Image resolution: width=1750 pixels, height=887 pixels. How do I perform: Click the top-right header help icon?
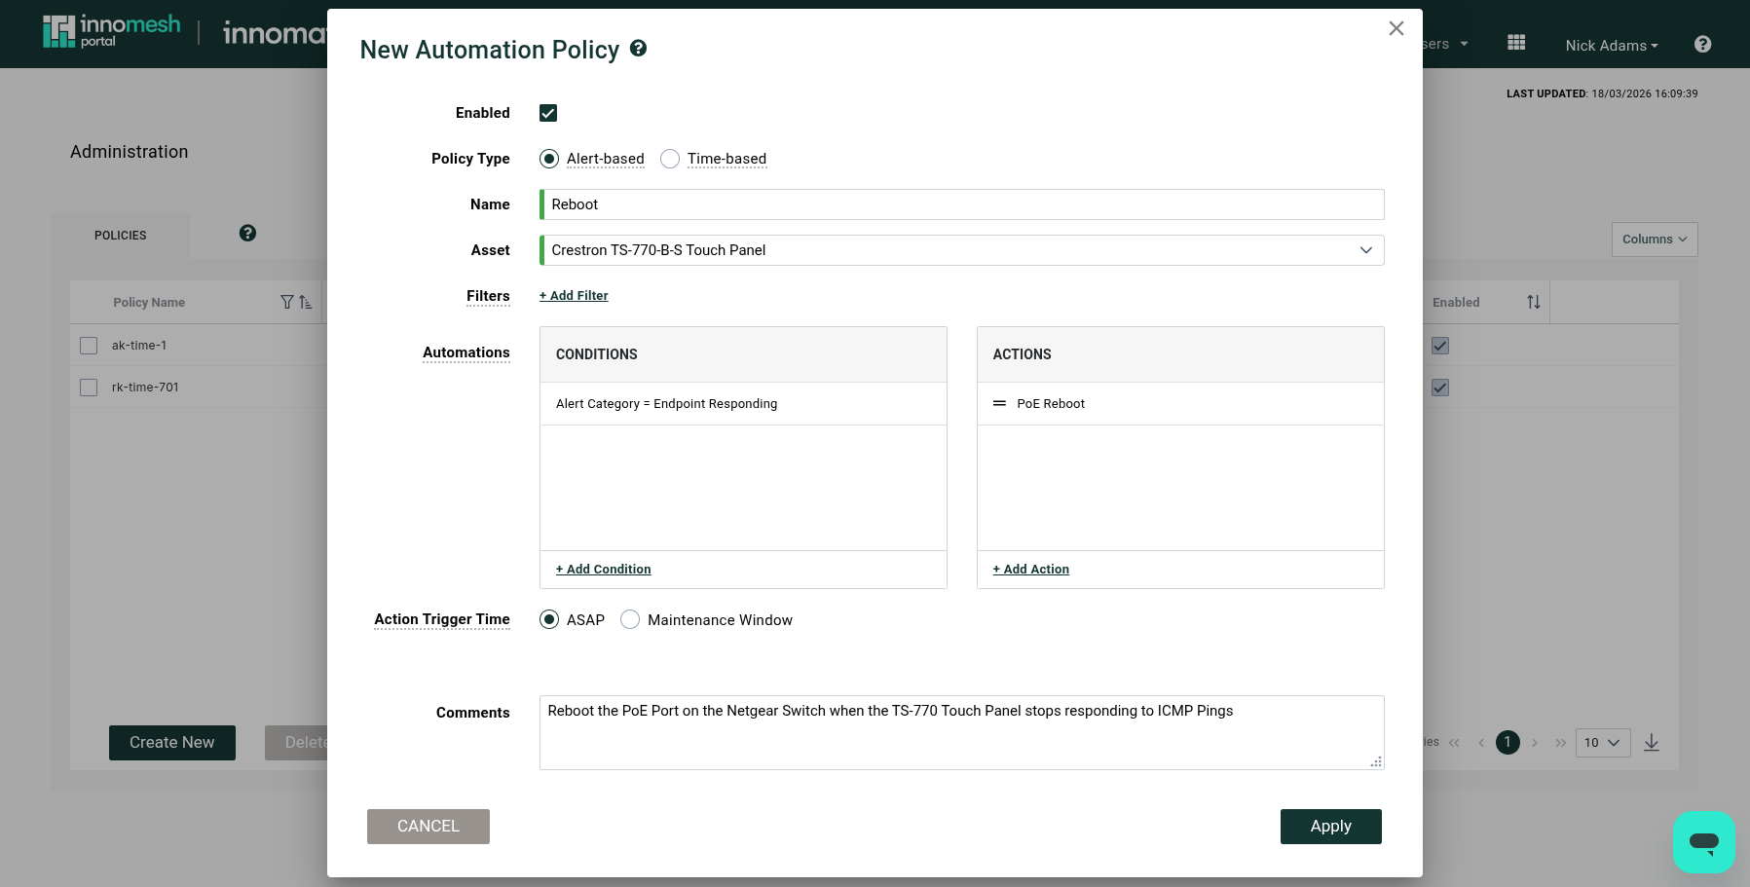[x=1702, y=45]
